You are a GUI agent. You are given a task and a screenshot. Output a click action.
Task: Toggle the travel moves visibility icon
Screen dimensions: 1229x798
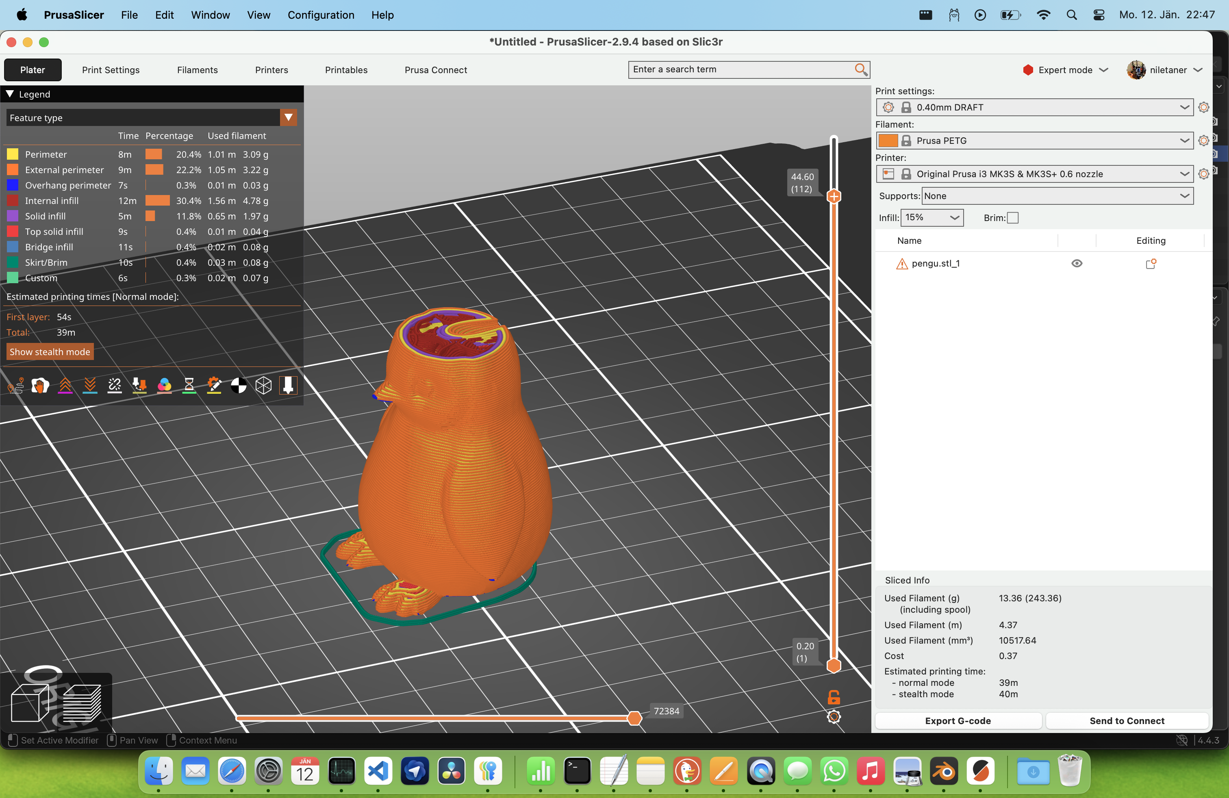pyautogui.click(x=15, y=385)
